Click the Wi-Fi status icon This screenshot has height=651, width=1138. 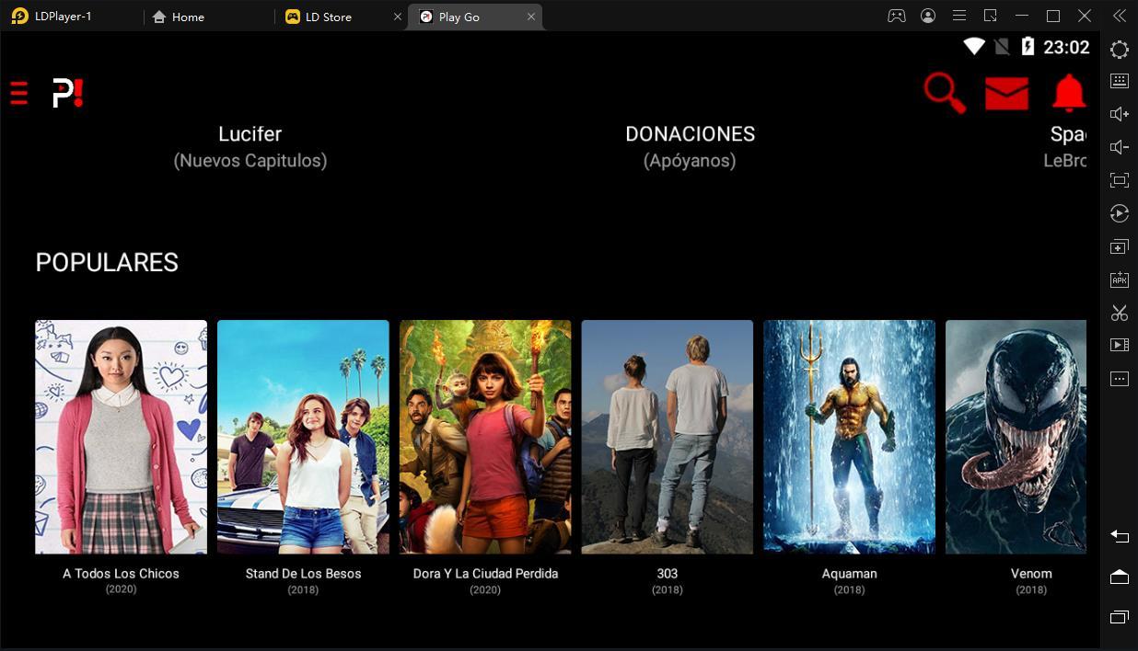click(x=973, y=47)
